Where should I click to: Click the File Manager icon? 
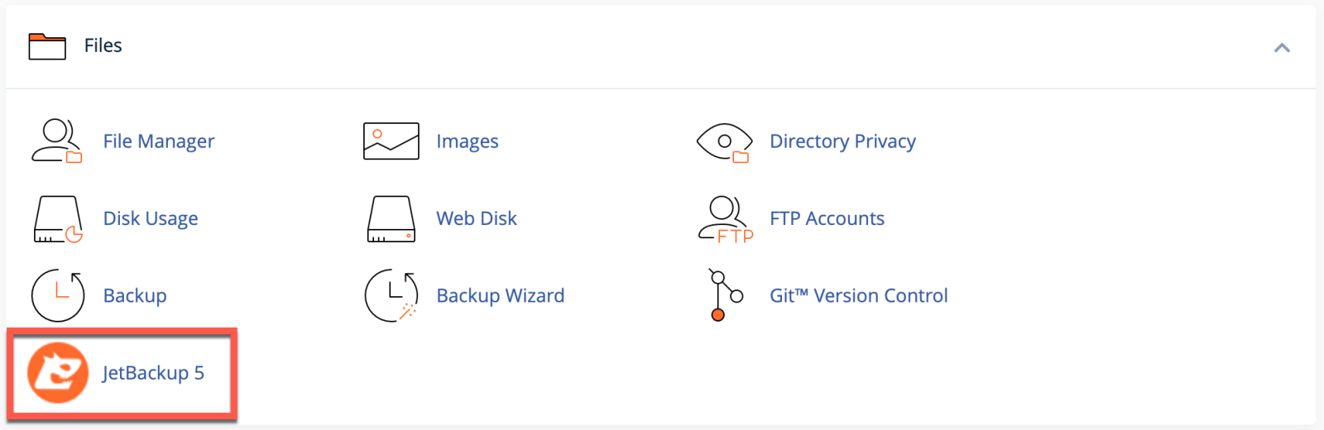pos(57,141)
